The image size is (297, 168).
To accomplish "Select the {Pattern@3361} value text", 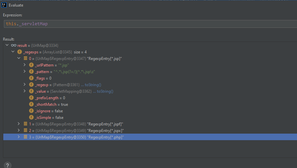I will click(x=66, y=85).
